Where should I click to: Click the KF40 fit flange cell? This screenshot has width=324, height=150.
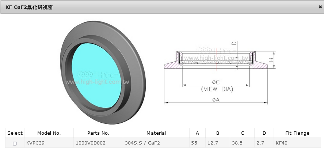coord(281,143)
